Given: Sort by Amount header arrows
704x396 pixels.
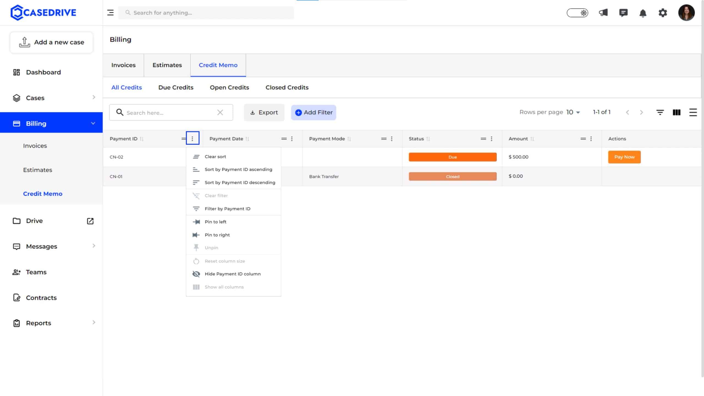Looking at the screenshot, I should (532, 139).
